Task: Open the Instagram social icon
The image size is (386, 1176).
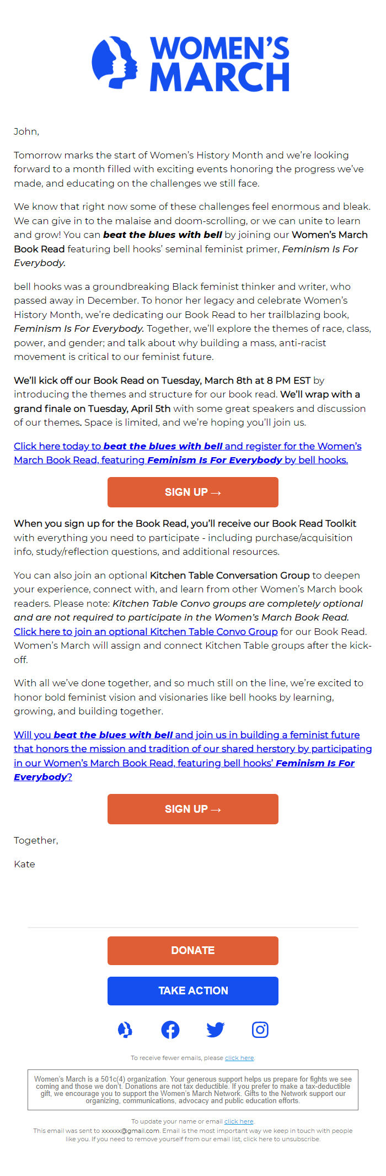Action: click(260, 1029)
